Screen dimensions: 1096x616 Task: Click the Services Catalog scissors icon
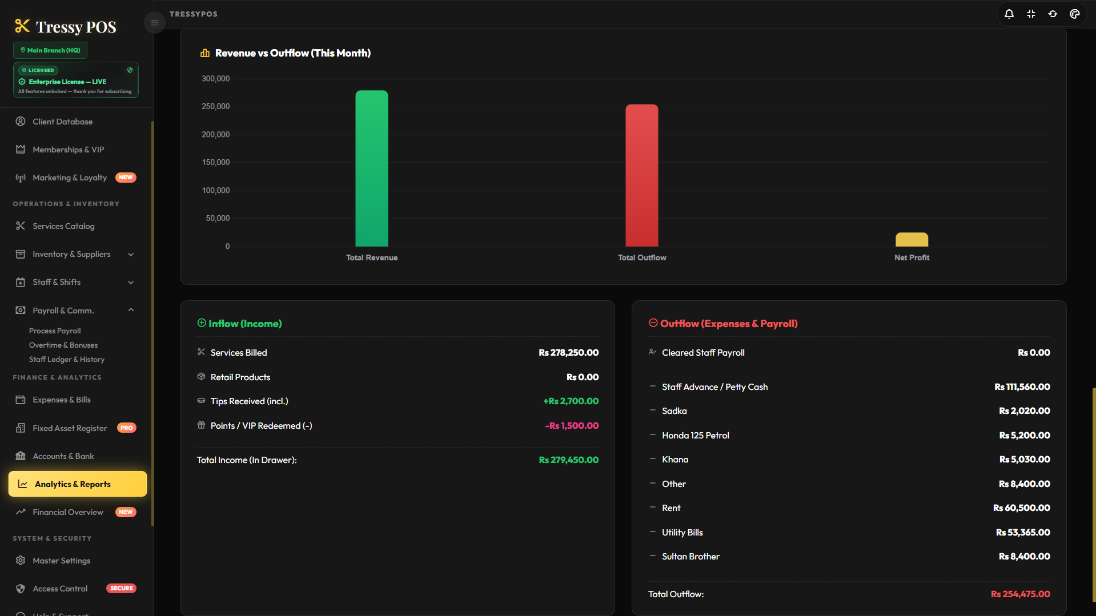click(21, 226)
